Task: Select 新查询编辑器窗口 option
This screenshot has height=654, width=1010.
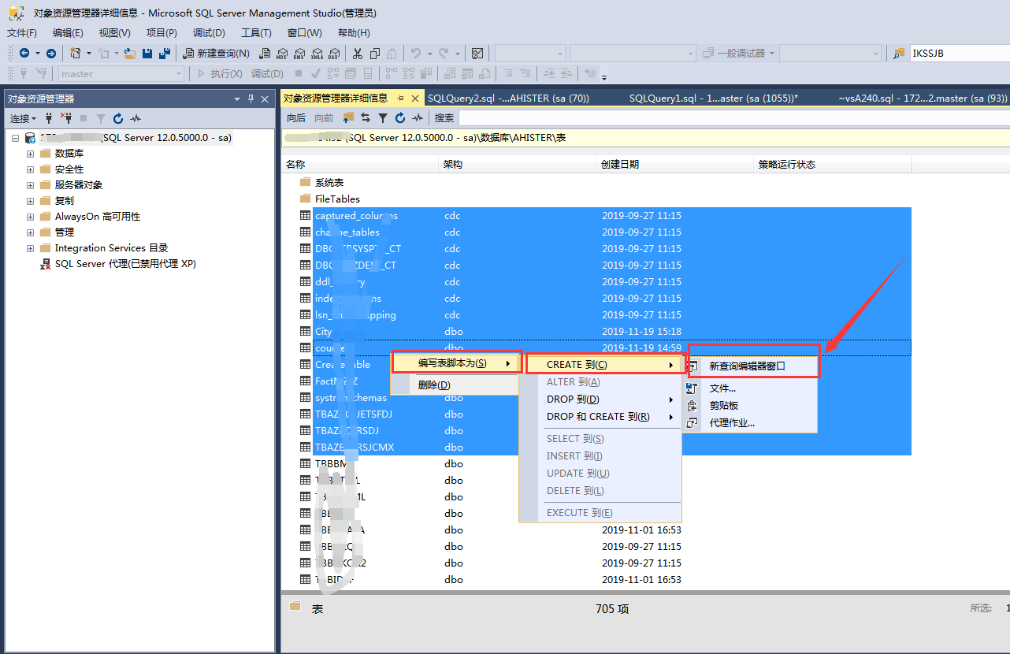Action: coord(750,366)
